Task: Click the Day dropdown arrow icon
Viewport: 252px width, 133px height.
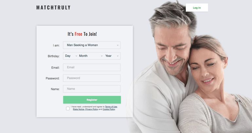Action: tap(76, 56)
